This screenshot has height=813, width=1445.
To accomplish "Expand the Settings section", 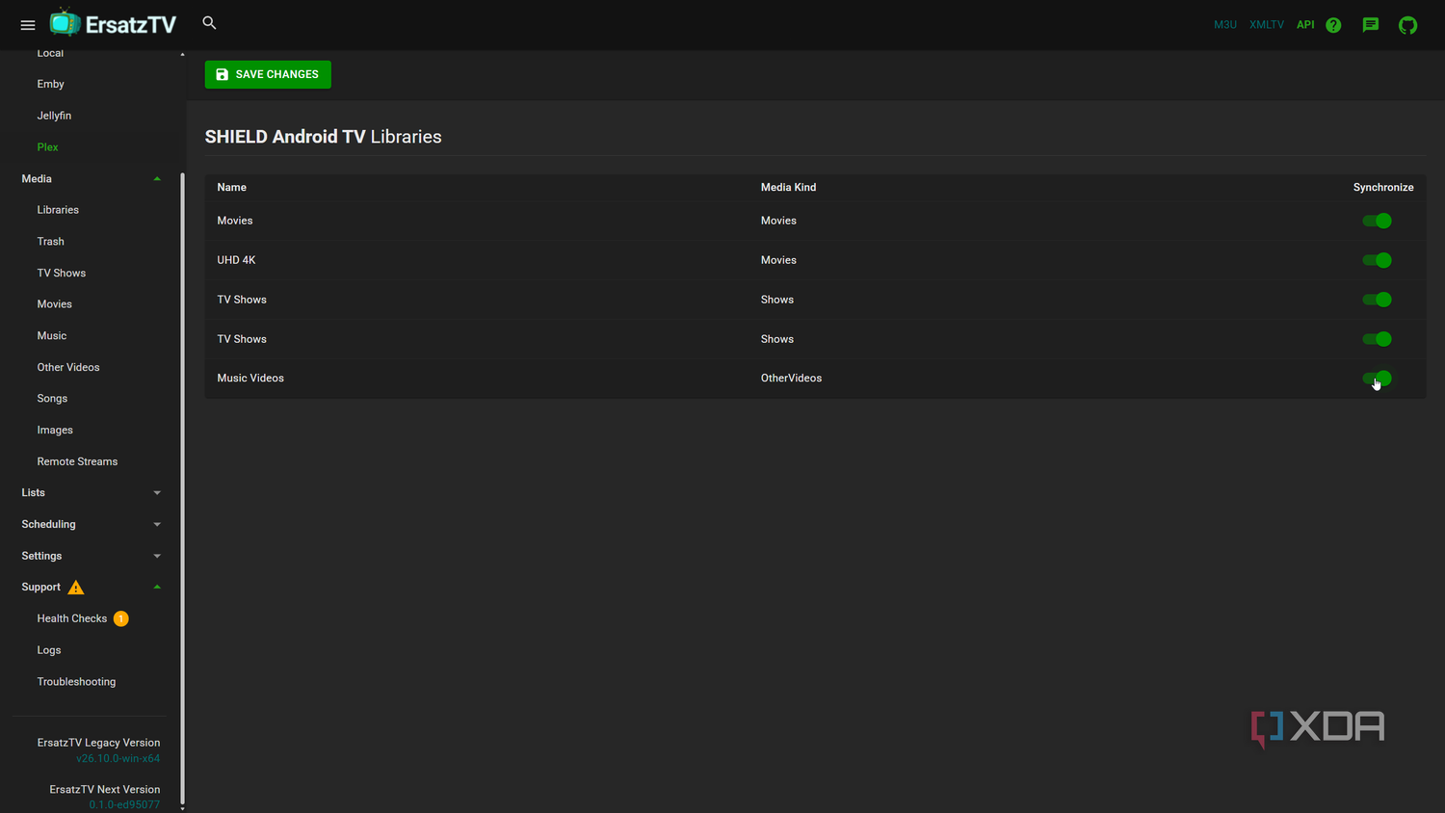I will coord(91,556).
